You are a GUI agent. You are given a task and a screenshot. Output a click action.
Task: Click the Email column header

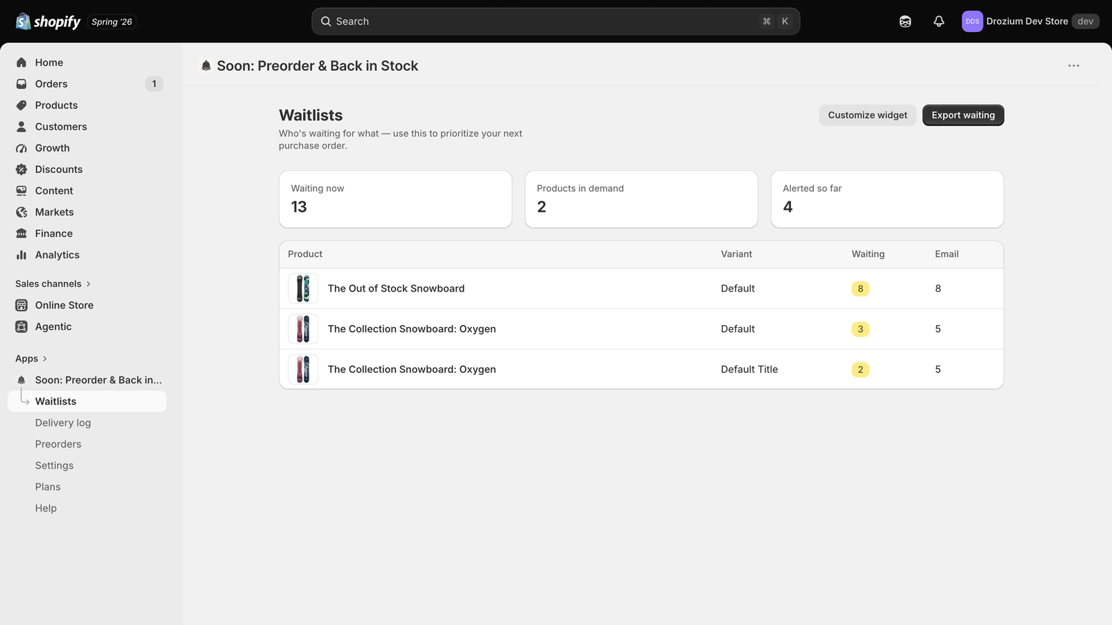click(x=947, y=254)
